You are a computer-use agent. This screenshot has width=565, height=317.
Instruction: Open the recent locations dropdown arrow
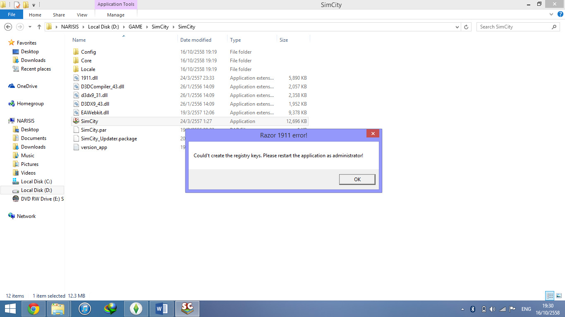pyautogui.click(x=30, y=27)
